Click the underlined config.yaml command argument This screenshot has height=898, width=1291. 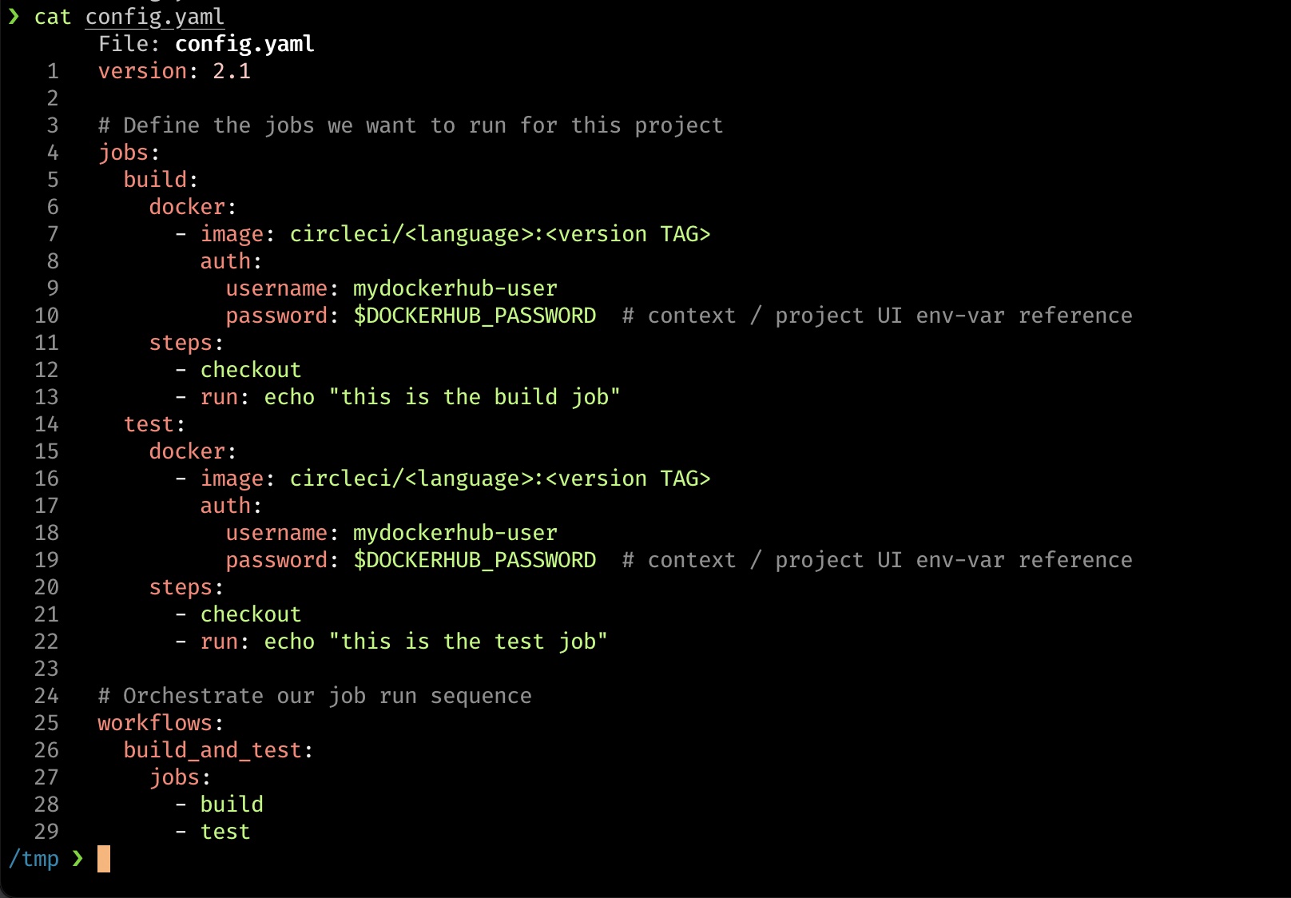155,17
